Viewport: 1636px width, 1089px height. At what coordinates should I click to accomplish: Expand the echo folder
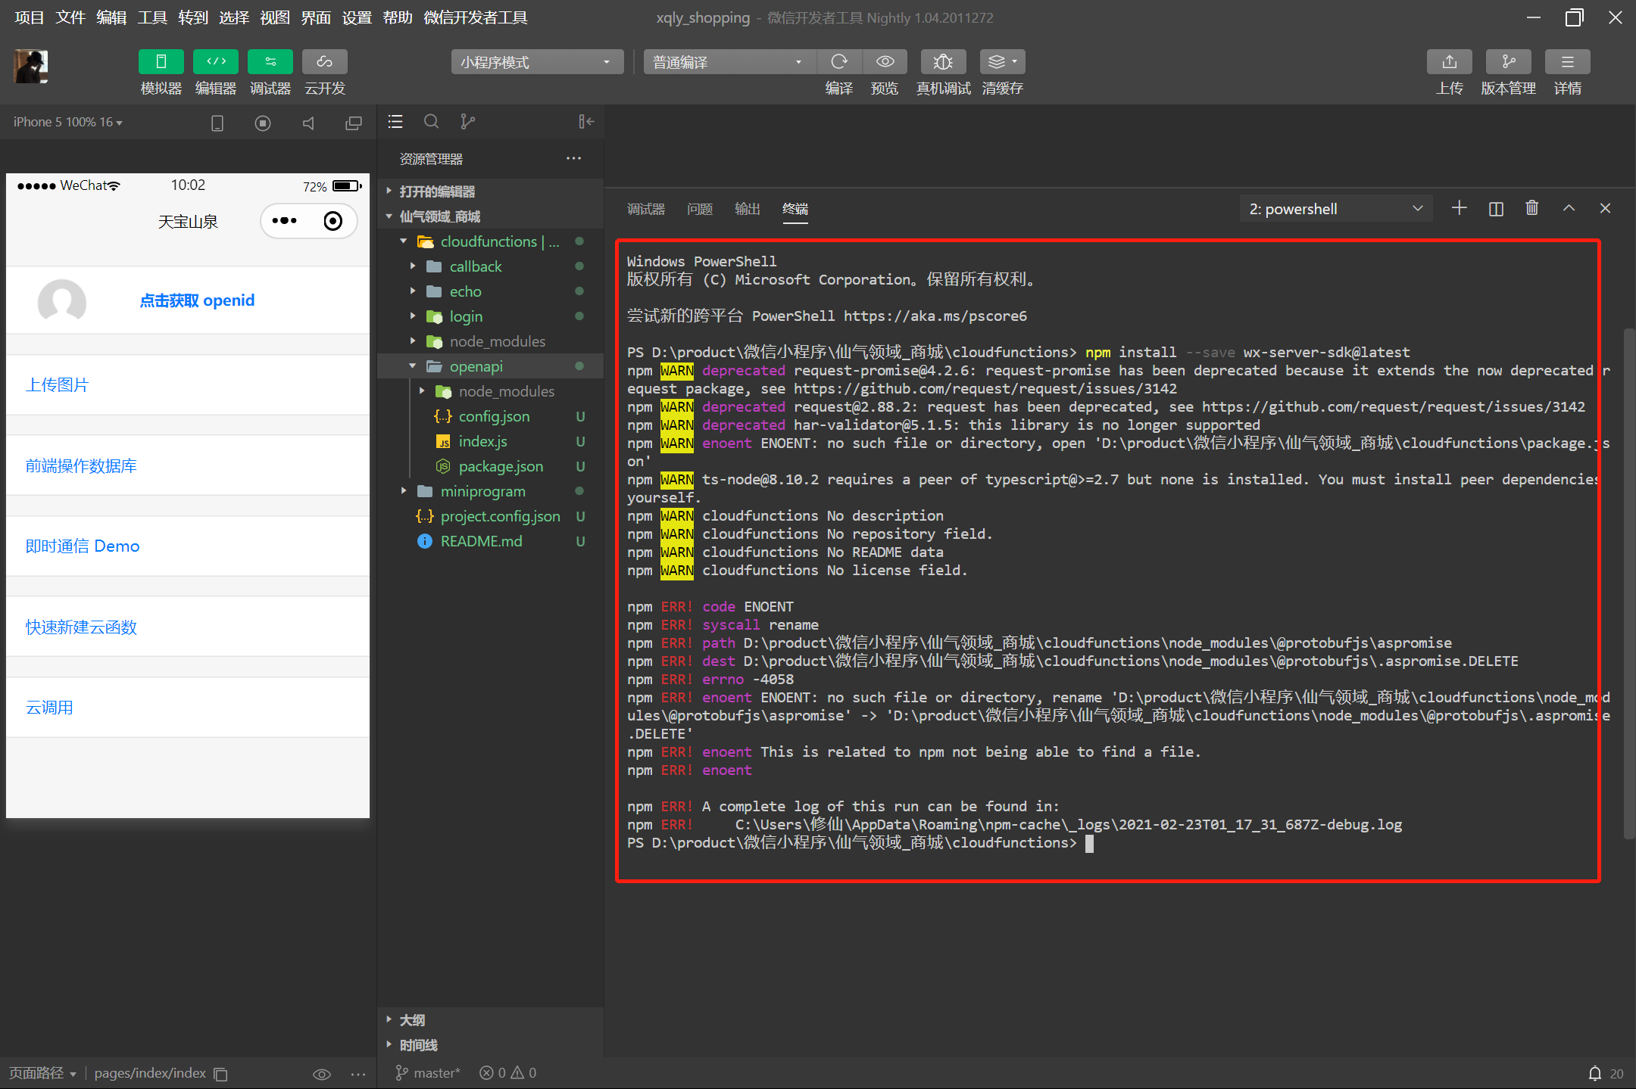coord(491,291)
